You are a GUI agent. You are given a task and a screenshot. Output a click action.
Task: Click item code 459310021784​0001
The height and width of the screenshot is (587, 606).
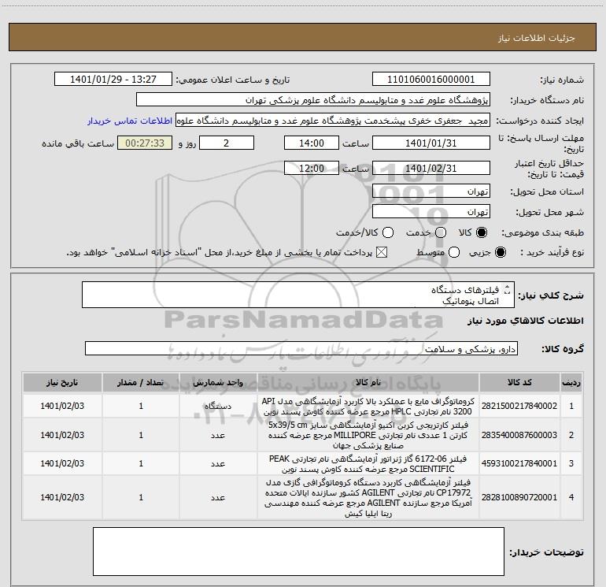point(519,463)
